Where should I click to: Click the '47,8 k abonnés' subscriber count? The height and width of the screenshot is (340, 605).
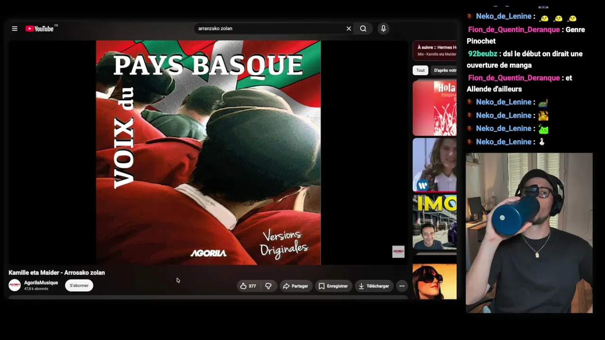coord(36,289)
